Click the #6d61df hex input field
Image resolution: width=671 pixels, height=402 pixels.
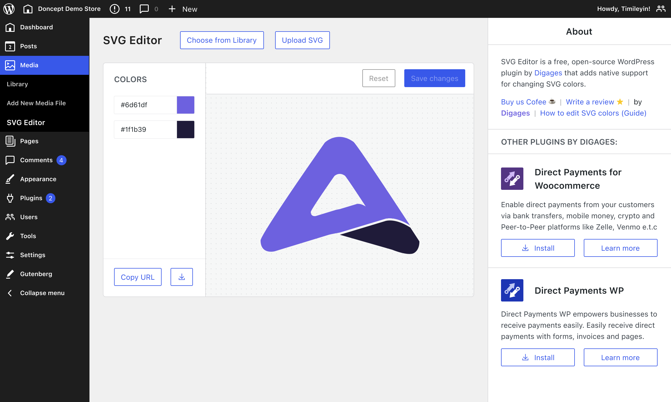tap(145, 105)
